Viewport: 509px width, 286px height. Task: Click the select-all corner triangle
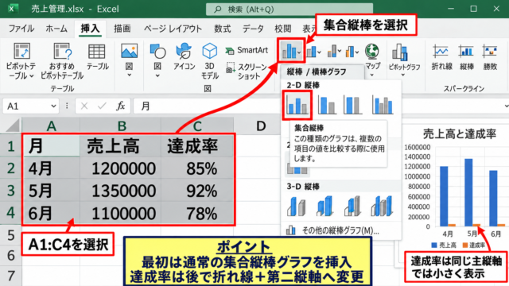click(x=13, y=126)
